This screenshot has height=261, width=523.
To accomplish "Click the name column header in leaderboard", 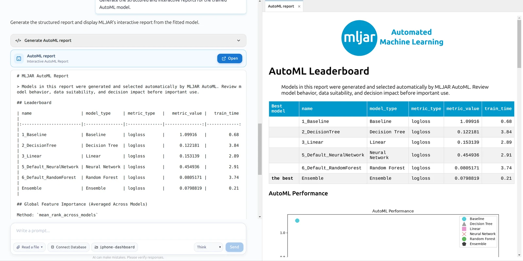I will 333,109.
